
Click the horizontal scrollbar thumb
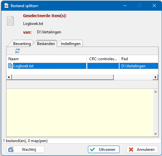(x=62, y=77)
